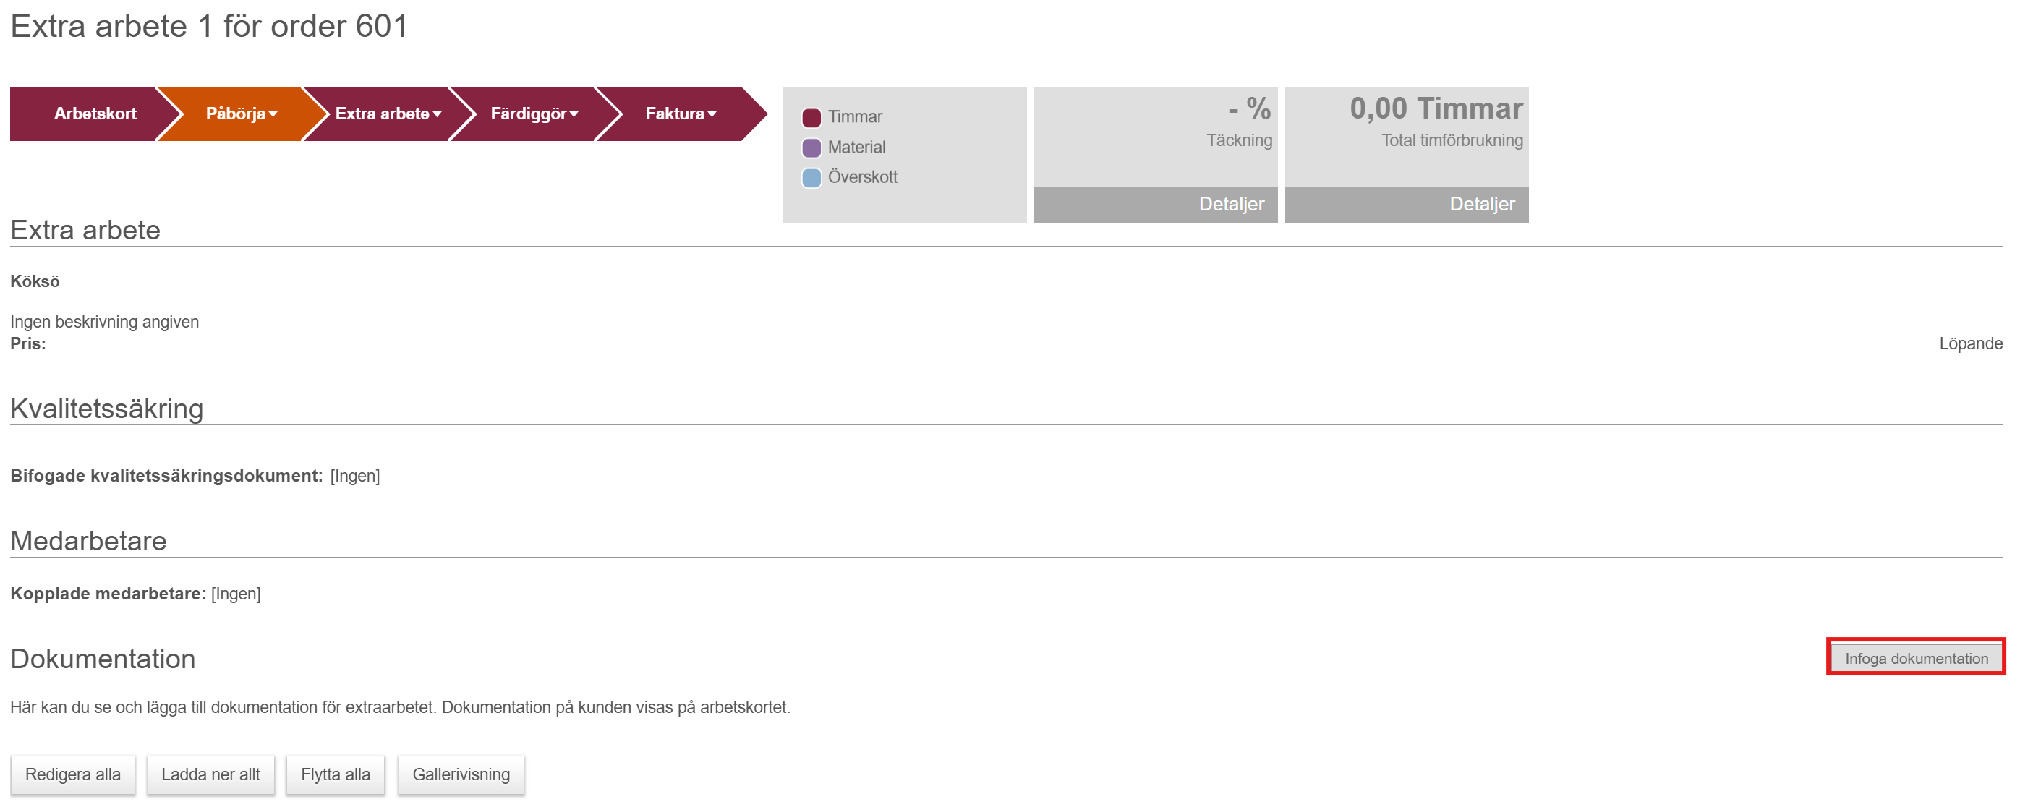Open the Färdiggör dropdown arrow
This screenshot has height=807, width=2020.
(x=574, y=114)
